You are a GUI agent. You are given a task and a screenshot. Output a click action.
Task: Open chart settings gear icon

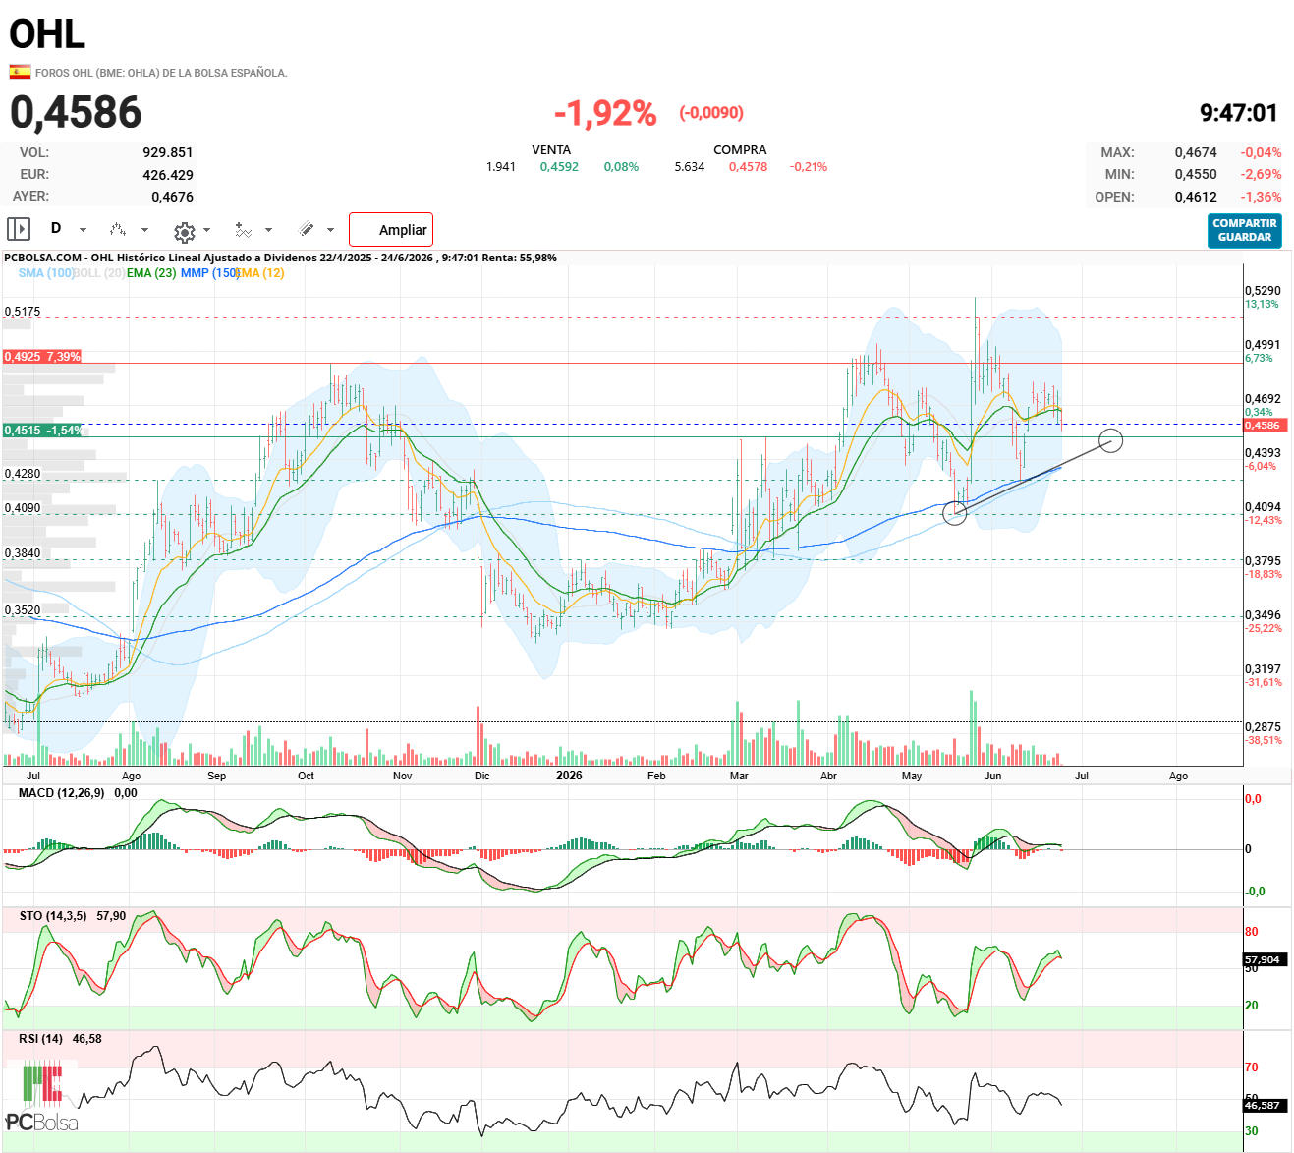click(x=184, y=232)
